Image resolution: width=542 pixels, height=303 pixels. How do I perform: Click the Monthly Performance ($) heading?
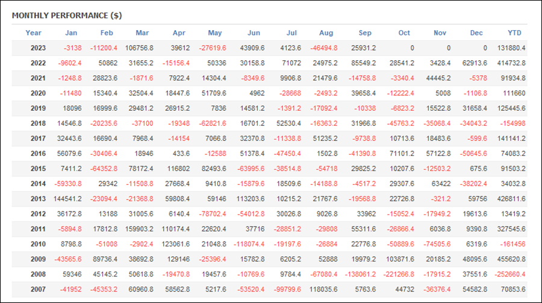pyautogui.click(x=67, y=16)
